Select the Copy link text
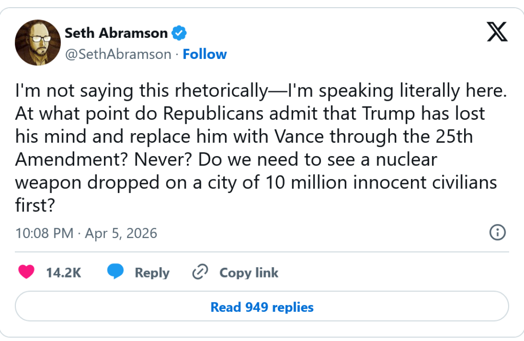 coord(249,272)
